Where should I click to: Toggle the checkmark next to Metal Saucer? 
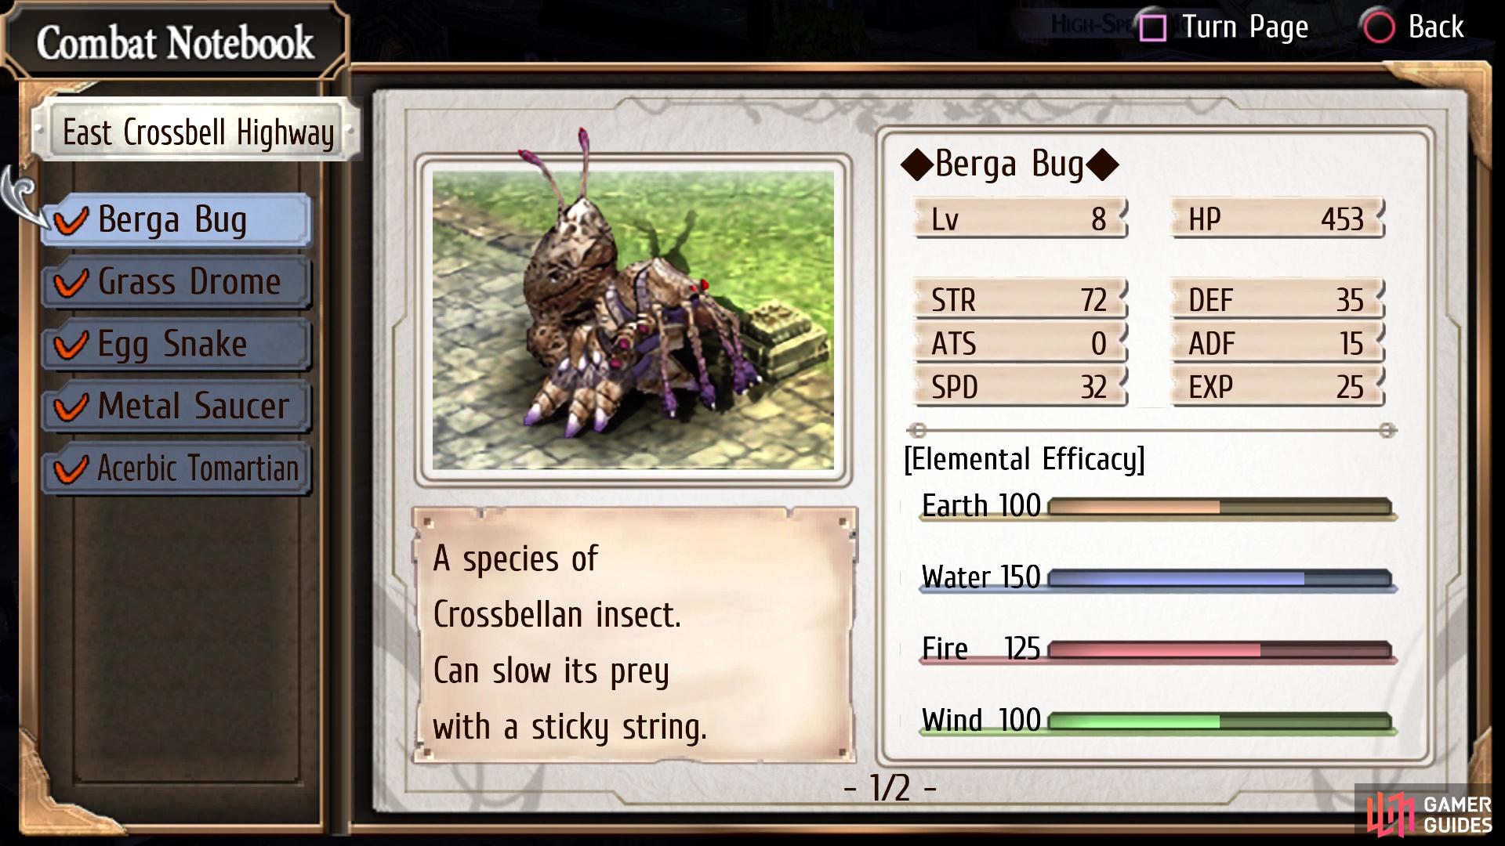tap(71, 407)
